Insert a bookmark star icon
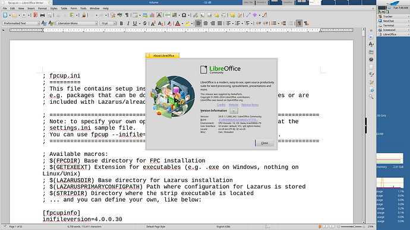Image resolution: width=410 pixels, height=230 pixels. click(216, 15)
